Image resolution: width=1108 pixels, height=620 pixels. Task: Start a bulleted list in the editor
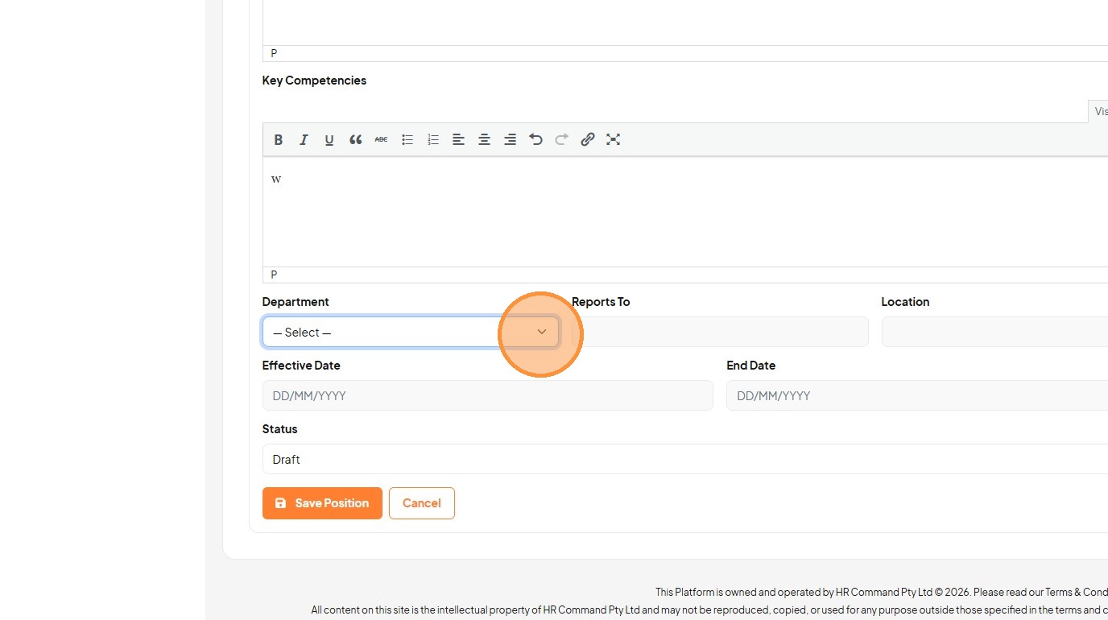(x=407, y=139)
